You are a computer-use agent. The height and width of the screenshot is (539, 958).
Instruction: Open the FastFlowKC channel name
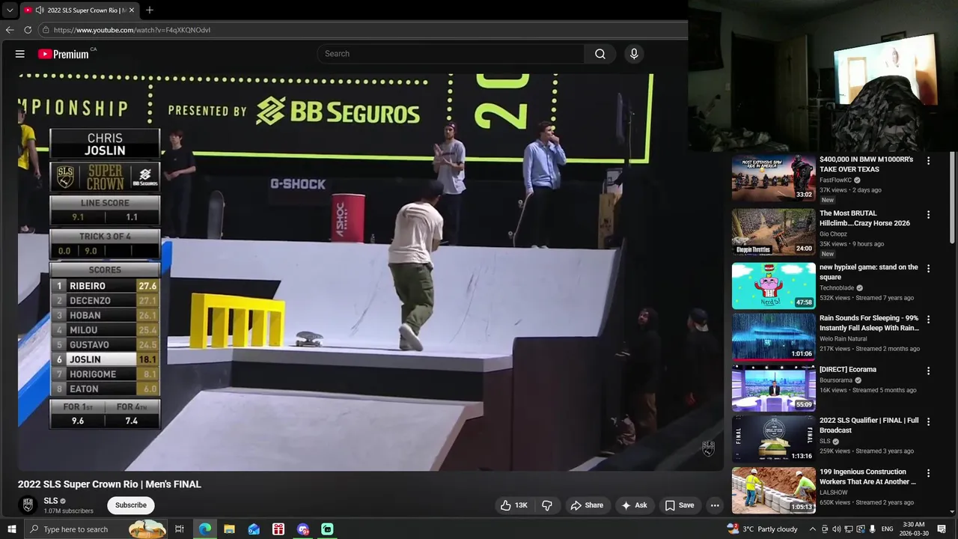(836, 180)
